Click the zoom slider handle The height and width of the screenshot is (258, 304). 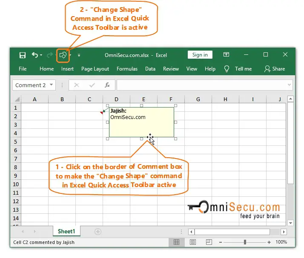245,242
